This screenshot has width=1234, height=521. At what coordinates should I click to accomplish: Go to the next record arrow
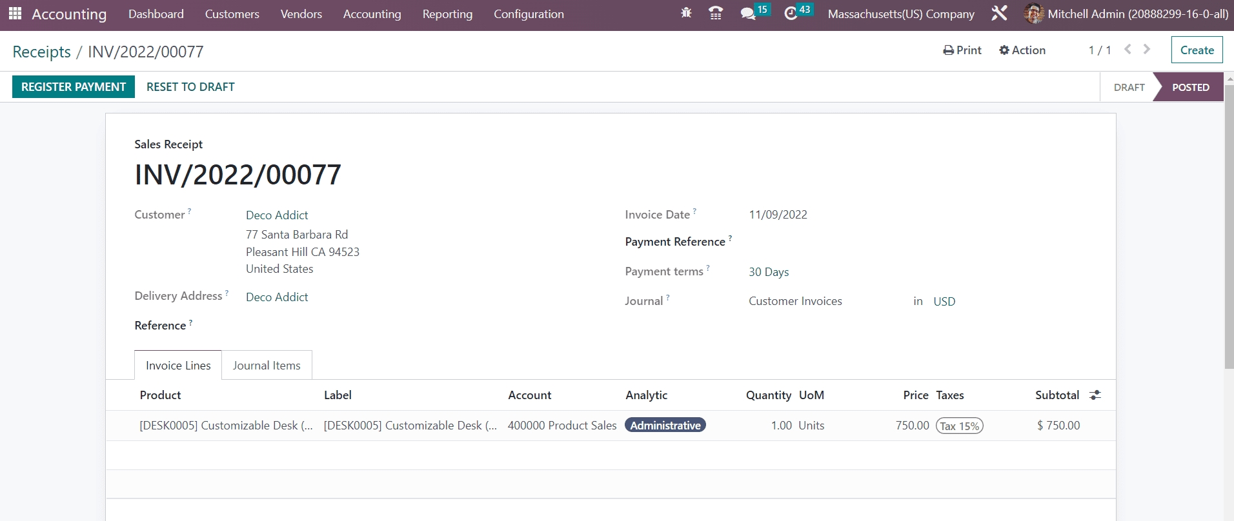[1147, 50]
